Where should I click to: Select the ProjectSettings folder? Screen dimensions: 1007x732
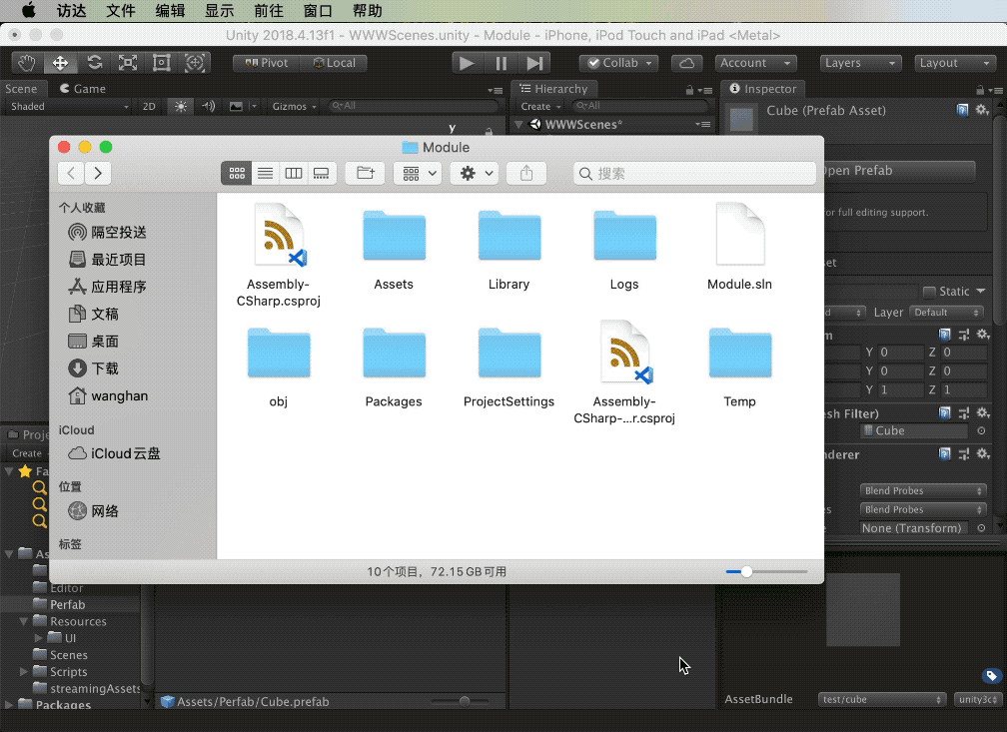click(508, 367)
